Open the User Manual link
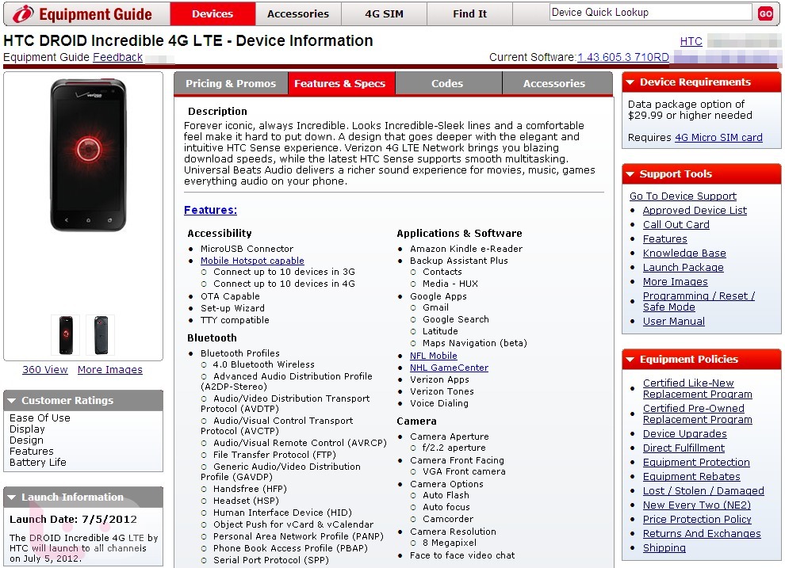 point(673,322)
